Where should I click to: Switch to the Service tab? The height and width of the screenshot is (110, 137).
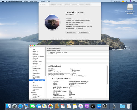(87, 4)
